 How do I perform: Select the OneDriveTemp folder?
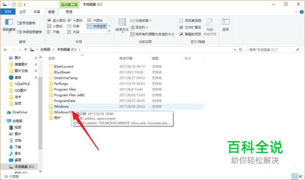click(66, 78)
